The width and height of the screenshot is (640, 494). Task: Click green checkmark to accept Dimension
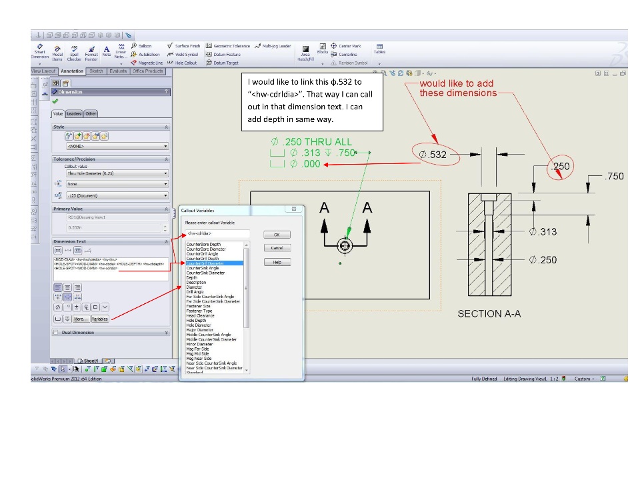[x=55, y=101]
